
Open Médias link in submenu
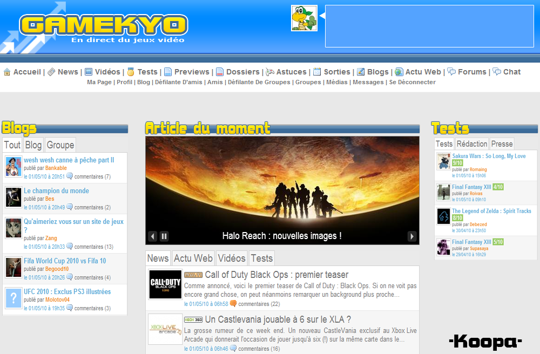pos(337,82)
